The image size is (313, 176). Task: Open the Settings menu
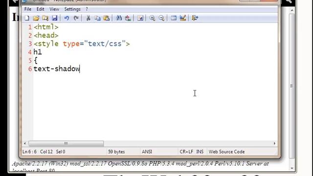tap(72, 9)
